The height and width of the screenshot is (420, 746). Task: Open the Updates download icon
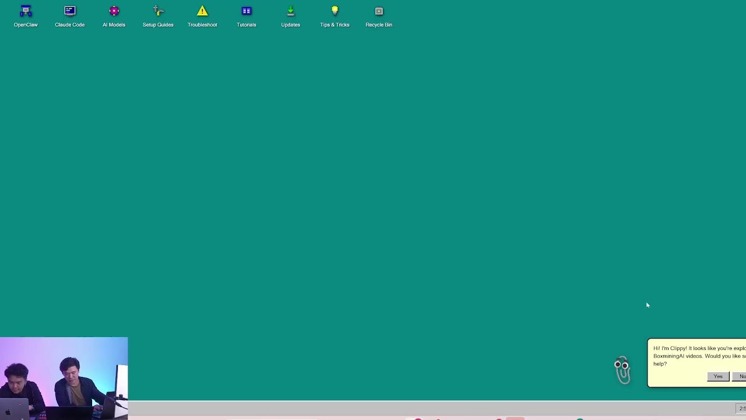290,16
